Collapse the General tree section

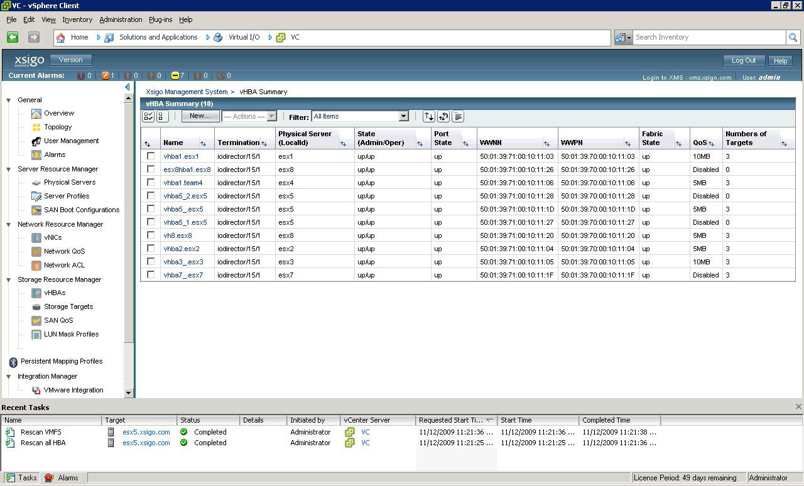9,100
